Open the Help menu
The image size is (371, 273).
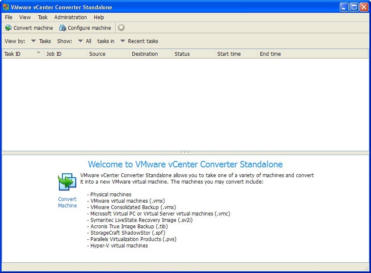[x=99, y=17]
